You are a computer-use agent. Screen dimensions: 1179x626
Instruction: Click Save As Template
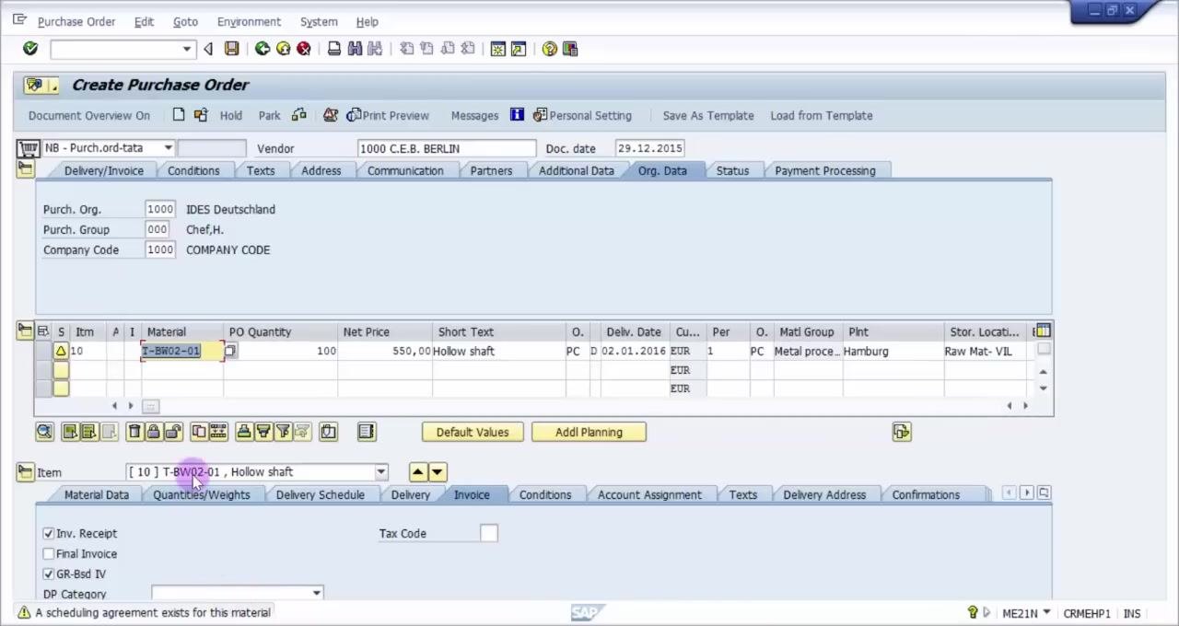(708, 115)
